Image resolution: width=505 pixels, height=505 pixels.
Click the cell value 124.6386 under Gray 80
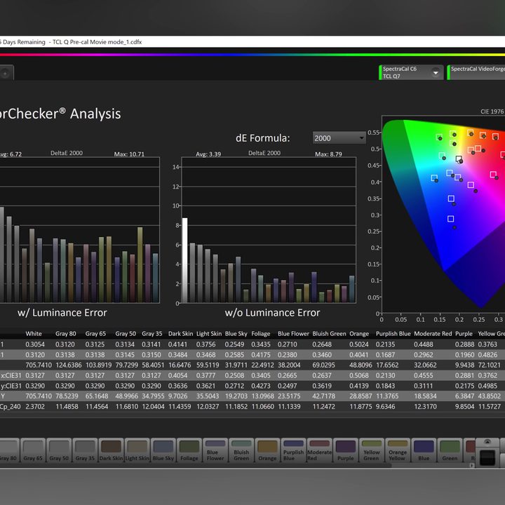(x=68, y=365)
